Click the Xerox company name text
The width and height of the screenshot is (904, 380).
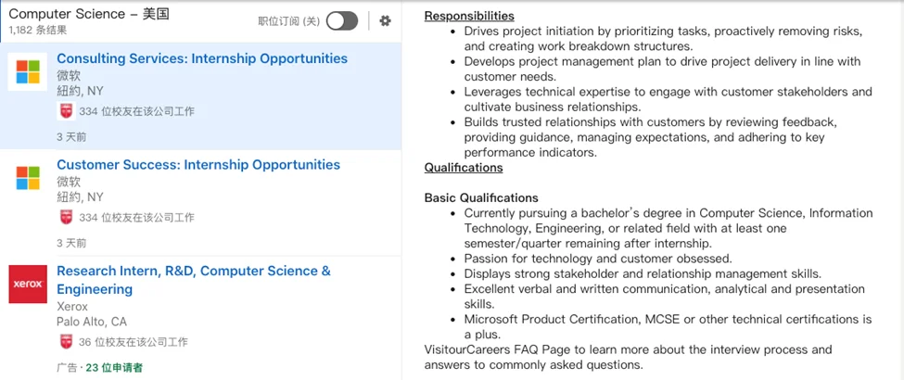(x=72, y=306)
